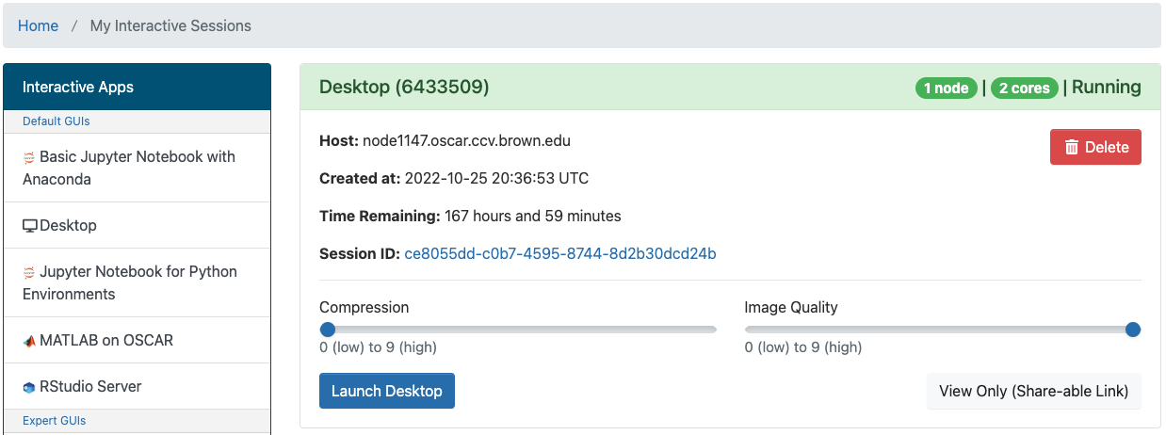Click the Image Quality slider handle
This screenshot has width=1166, height=435.
pos(1133,330)
